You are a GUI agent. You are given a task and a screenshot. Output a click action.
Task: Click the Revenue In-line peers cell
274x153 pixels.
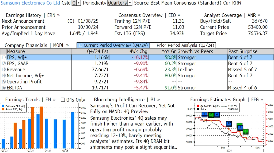(x=185, y=70)
